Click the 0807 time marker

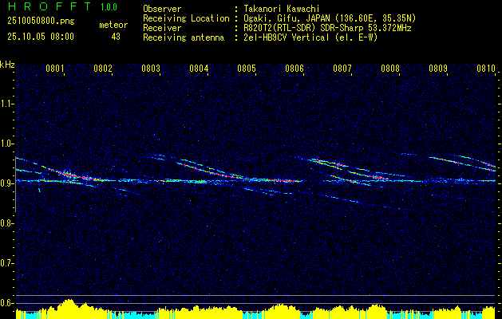click(342, 69)
